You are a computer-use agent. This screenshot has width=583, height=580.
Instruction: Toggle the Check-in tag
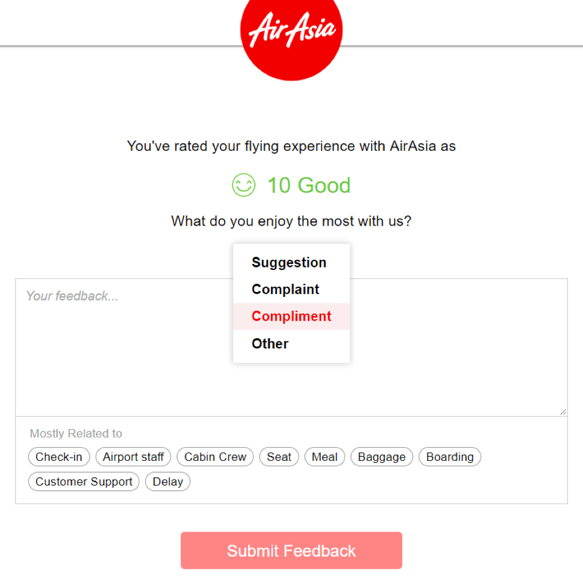[59, 457]
